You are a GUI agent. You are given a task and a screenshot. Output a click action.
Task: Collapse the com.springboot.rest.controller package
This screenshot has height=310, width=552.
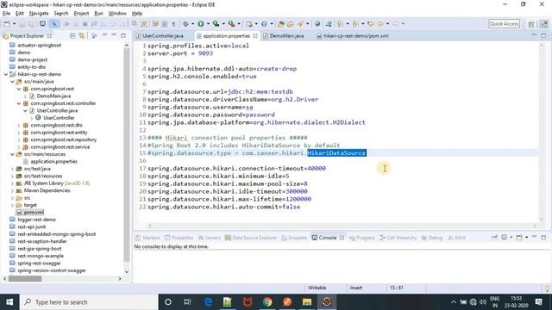tap(19, 103)
